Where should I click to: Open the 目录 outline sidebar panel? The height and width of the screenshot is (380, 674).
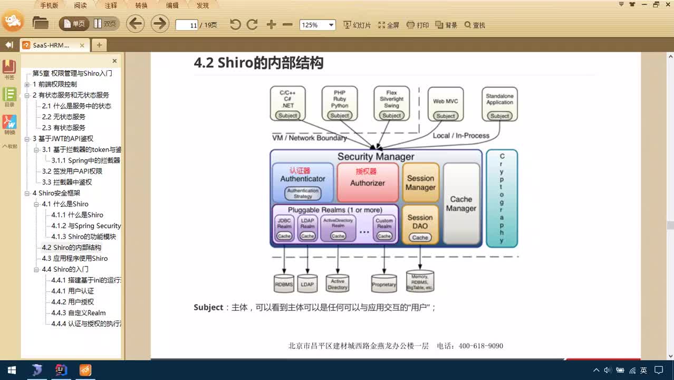click(x=9, y=97)
